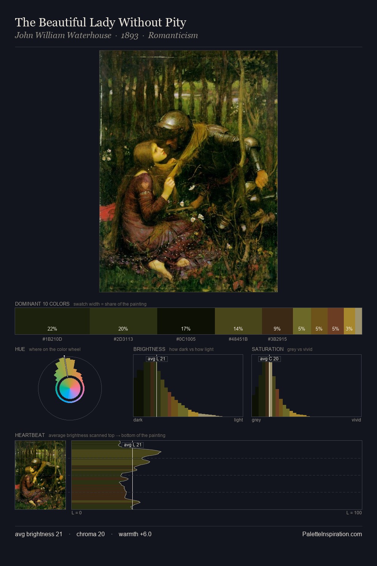Screen dimensions: 377x566
Task: Click the 'dark' axis label under Brightness
Action: tap(138, 420)
